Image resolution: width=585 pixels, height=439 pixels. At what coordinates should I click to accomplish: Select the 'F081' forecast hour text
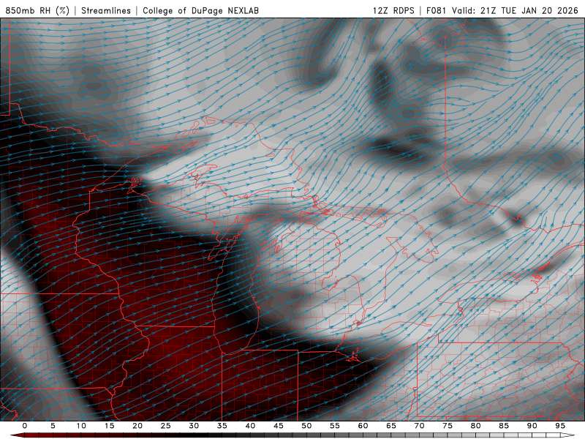pyautogui.click(x=436, y=10)
